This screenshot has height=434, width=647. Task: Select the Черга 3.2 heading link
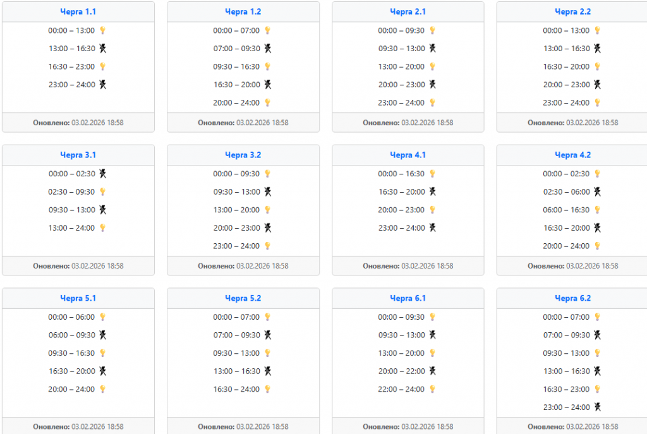pos(243,155)
